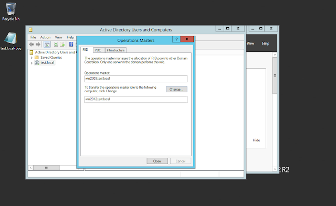Open the View menu in the background window
Screen dimensions: 336x206
pyautogui.click(x=250, y=44)
